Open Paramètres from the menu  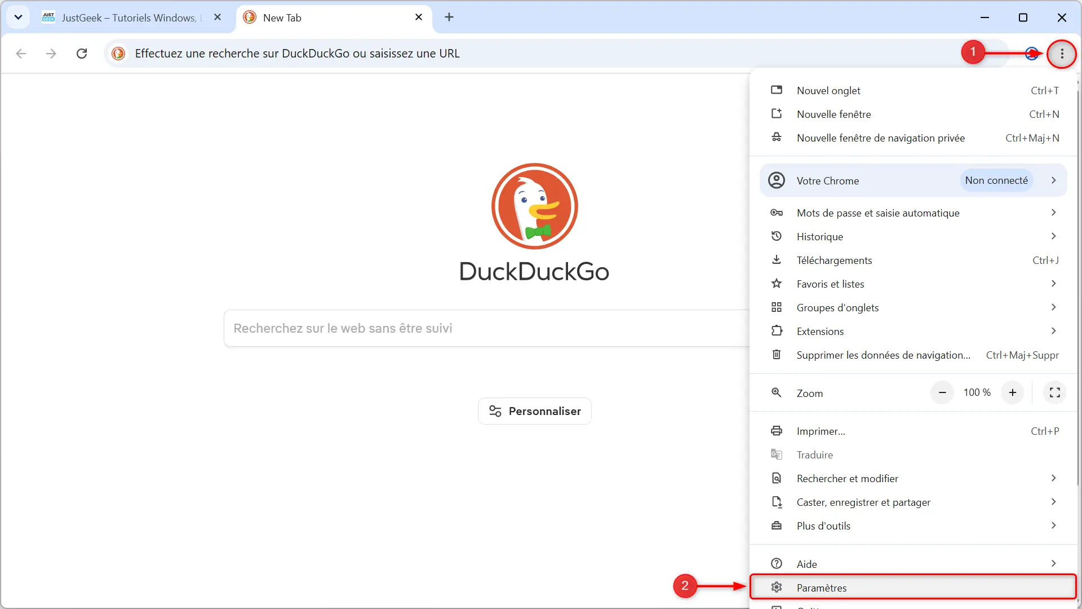[914, 588]
